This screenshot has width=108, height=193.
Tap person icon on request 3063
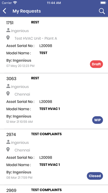[8, 86]
